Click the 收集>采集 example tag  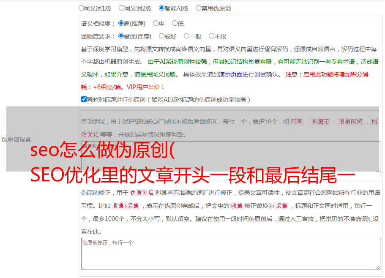pos(126,206)
